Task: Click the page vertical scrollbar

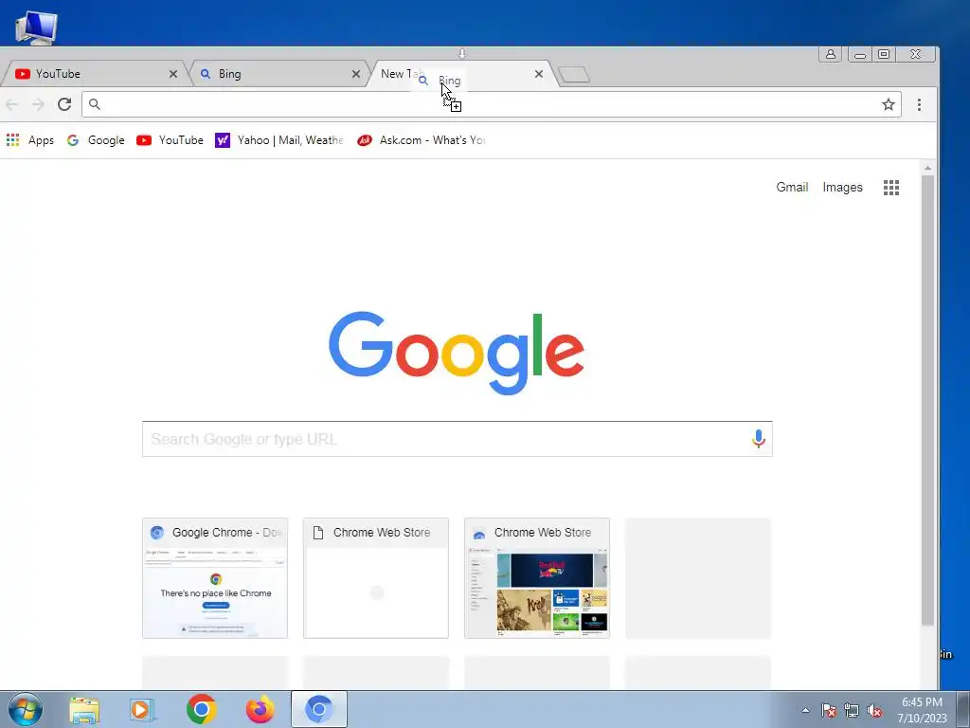Action: pyautogui.click(x=927, y=400)
